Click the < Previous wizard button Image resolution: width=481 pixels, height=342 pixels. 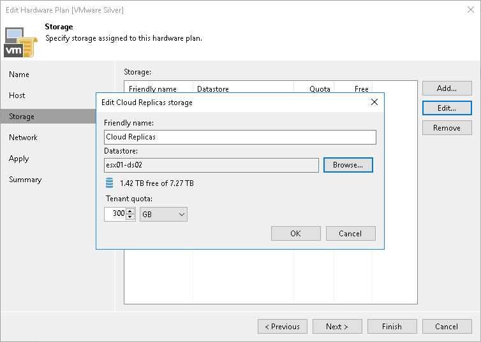point(283,326)
